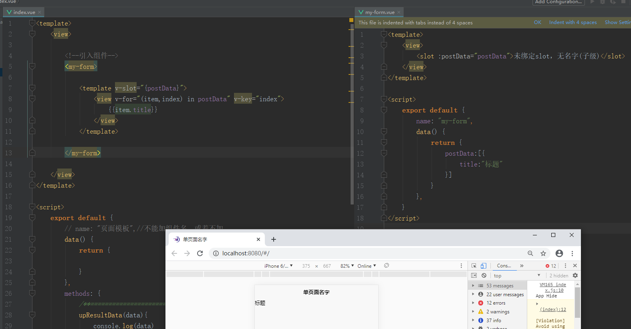
Task: Click the browser back arrow
Action: click(174, 253)
